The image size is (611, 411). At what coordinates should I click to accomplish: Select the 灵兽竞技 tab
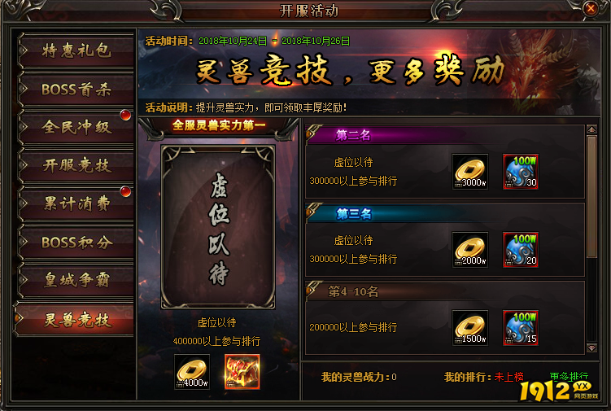pos(74,319)
